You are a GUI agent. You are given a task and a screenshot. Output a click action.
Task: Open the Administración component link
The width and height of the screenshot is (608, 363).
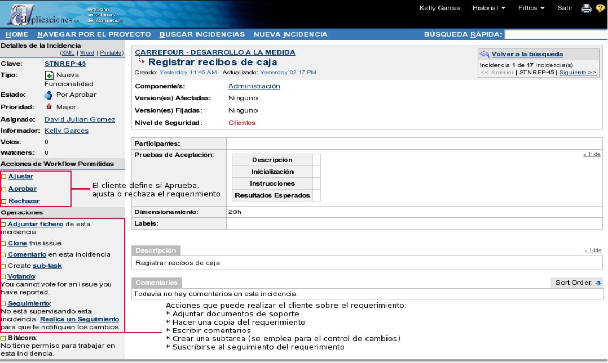[254, 86]
